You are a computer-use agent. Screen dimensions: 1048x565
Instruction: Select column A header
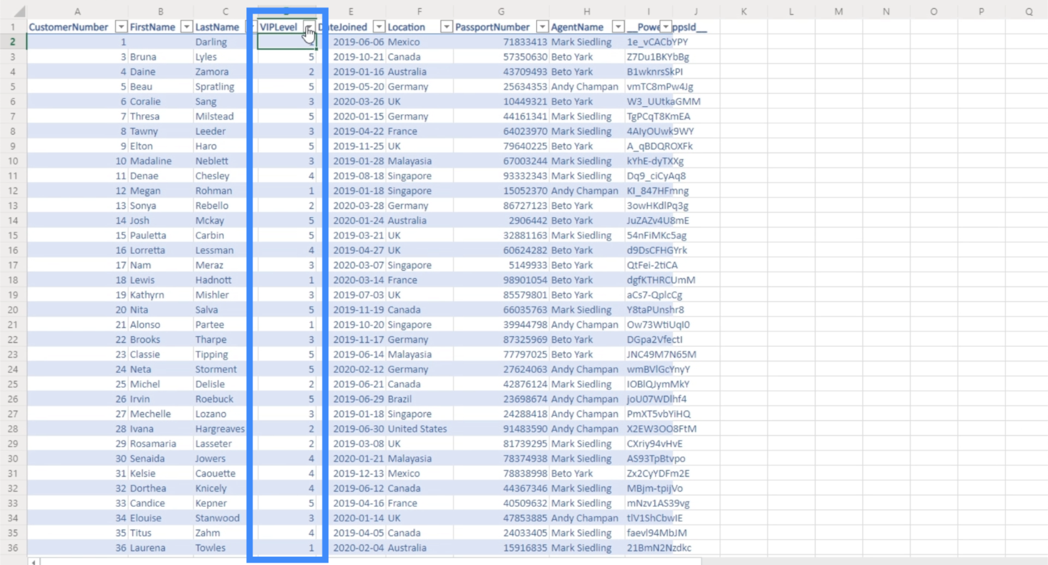click(x=77, y=11)
